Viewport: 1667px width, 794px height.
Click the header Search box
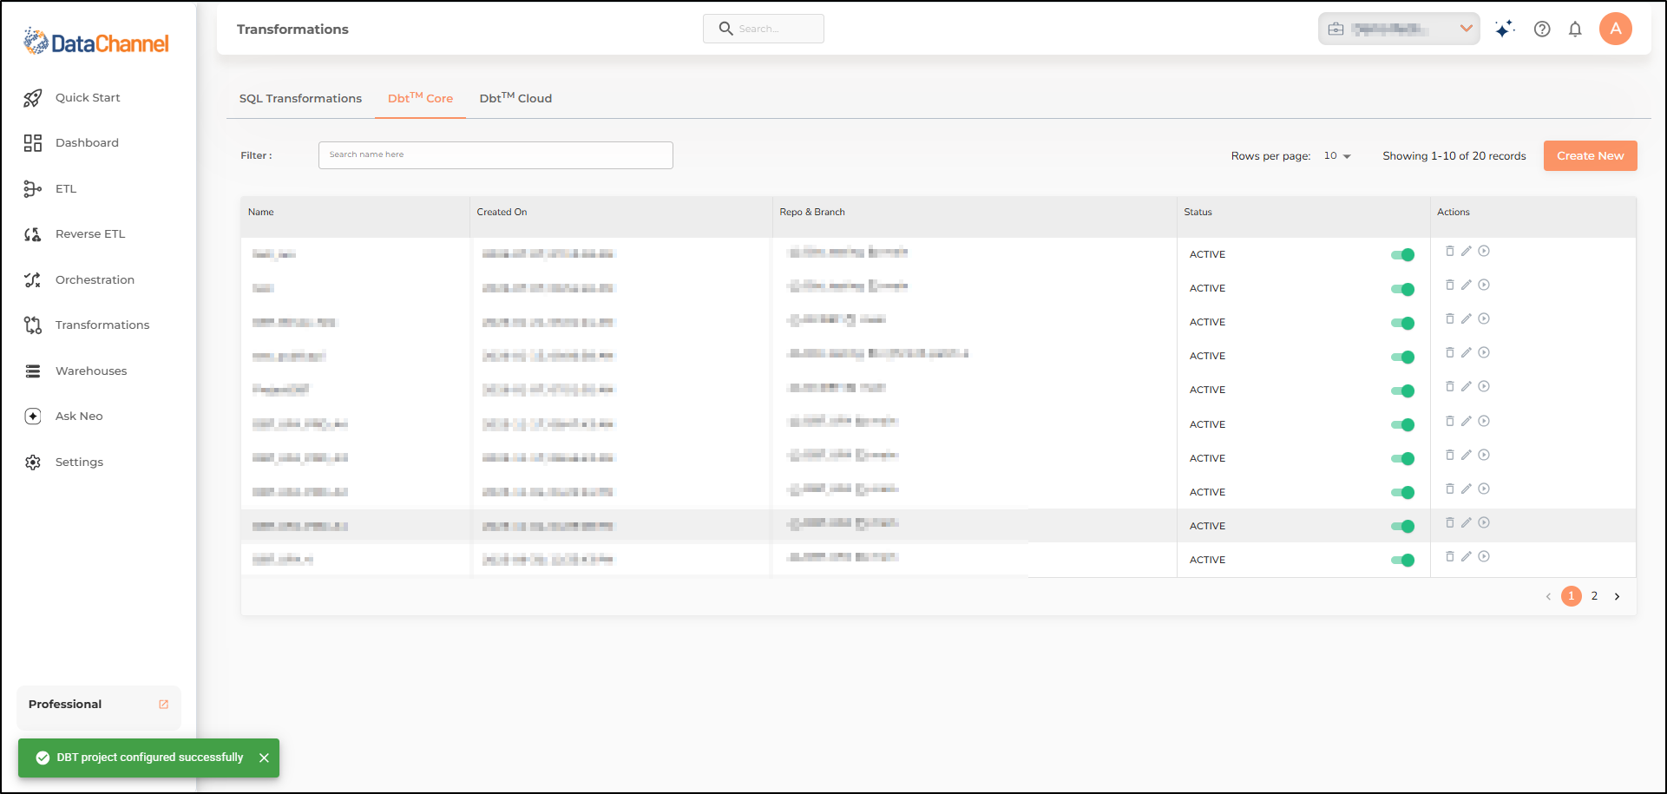764,29
